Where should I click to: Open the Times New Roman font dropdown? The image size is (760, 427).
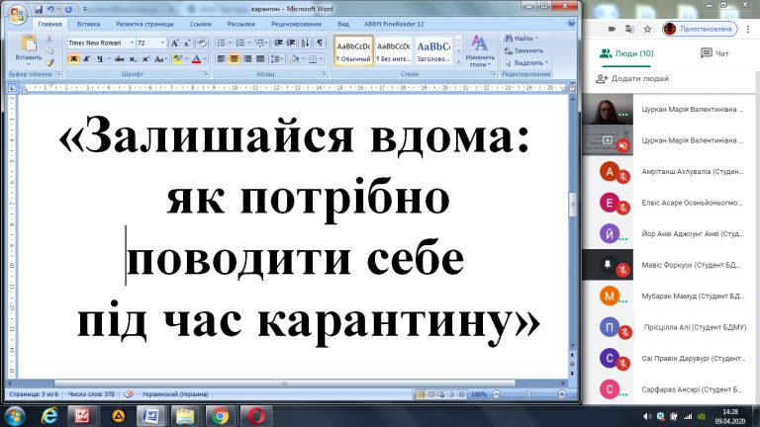pos(129,43)
